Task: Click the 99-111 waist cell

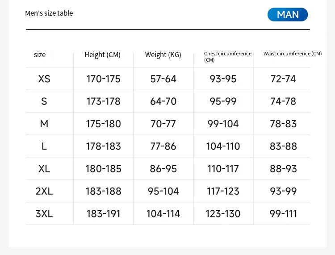Action: (x=283, y=213)
